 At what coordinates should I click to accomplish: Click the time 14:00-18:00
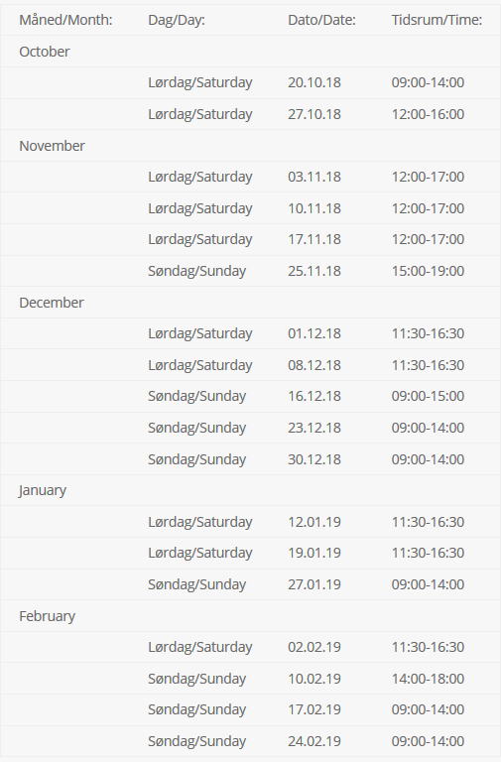[429, 679]
